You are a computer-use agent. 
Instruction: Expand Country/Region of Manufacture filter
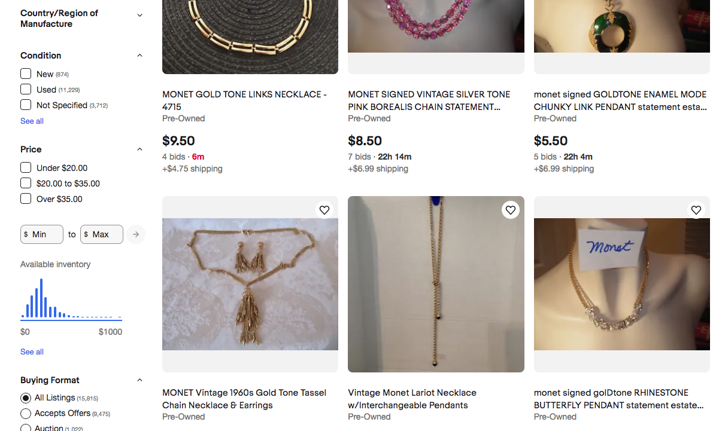click(139, 16)
